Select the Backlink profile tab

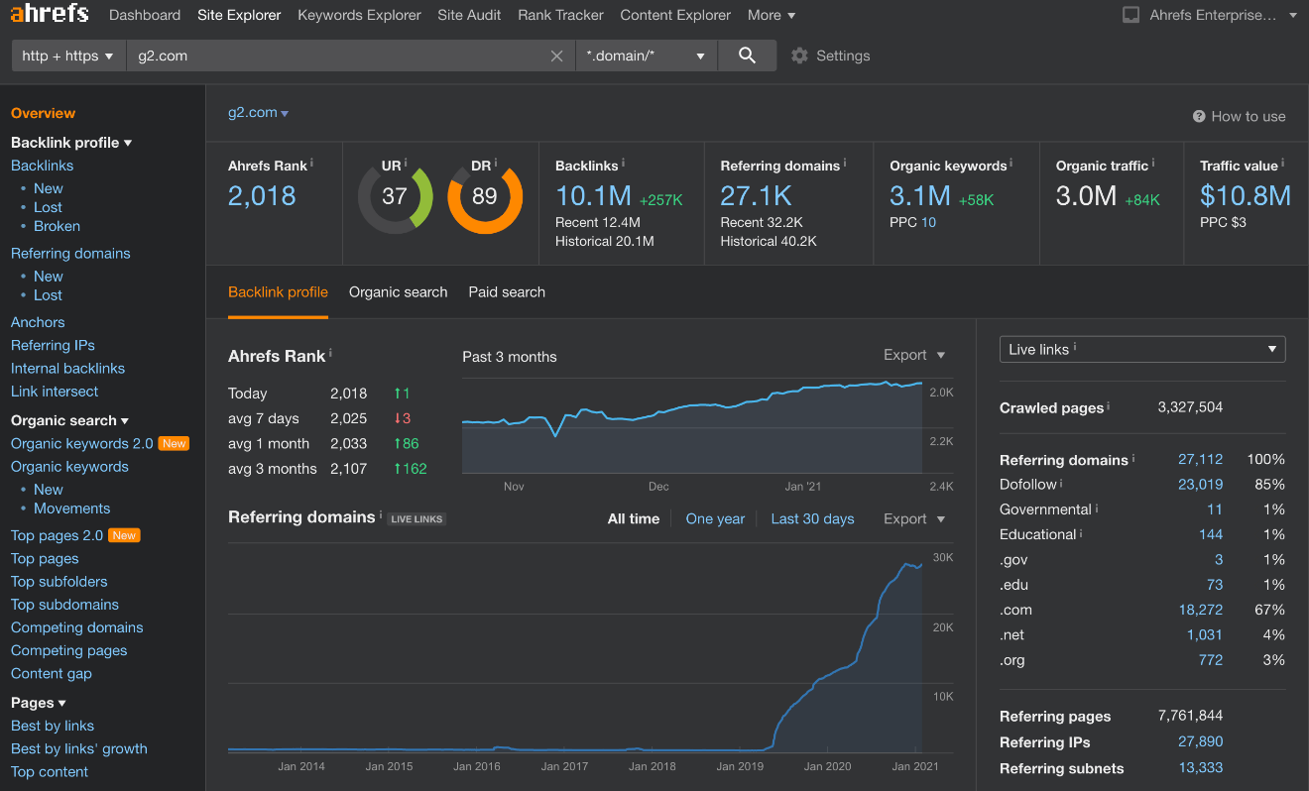point(278,292)
